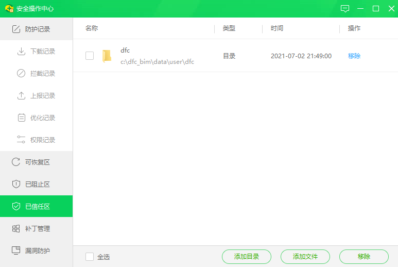Click the 优化记录 list icon
Viewport: 398px width, 267px height.
21,118
